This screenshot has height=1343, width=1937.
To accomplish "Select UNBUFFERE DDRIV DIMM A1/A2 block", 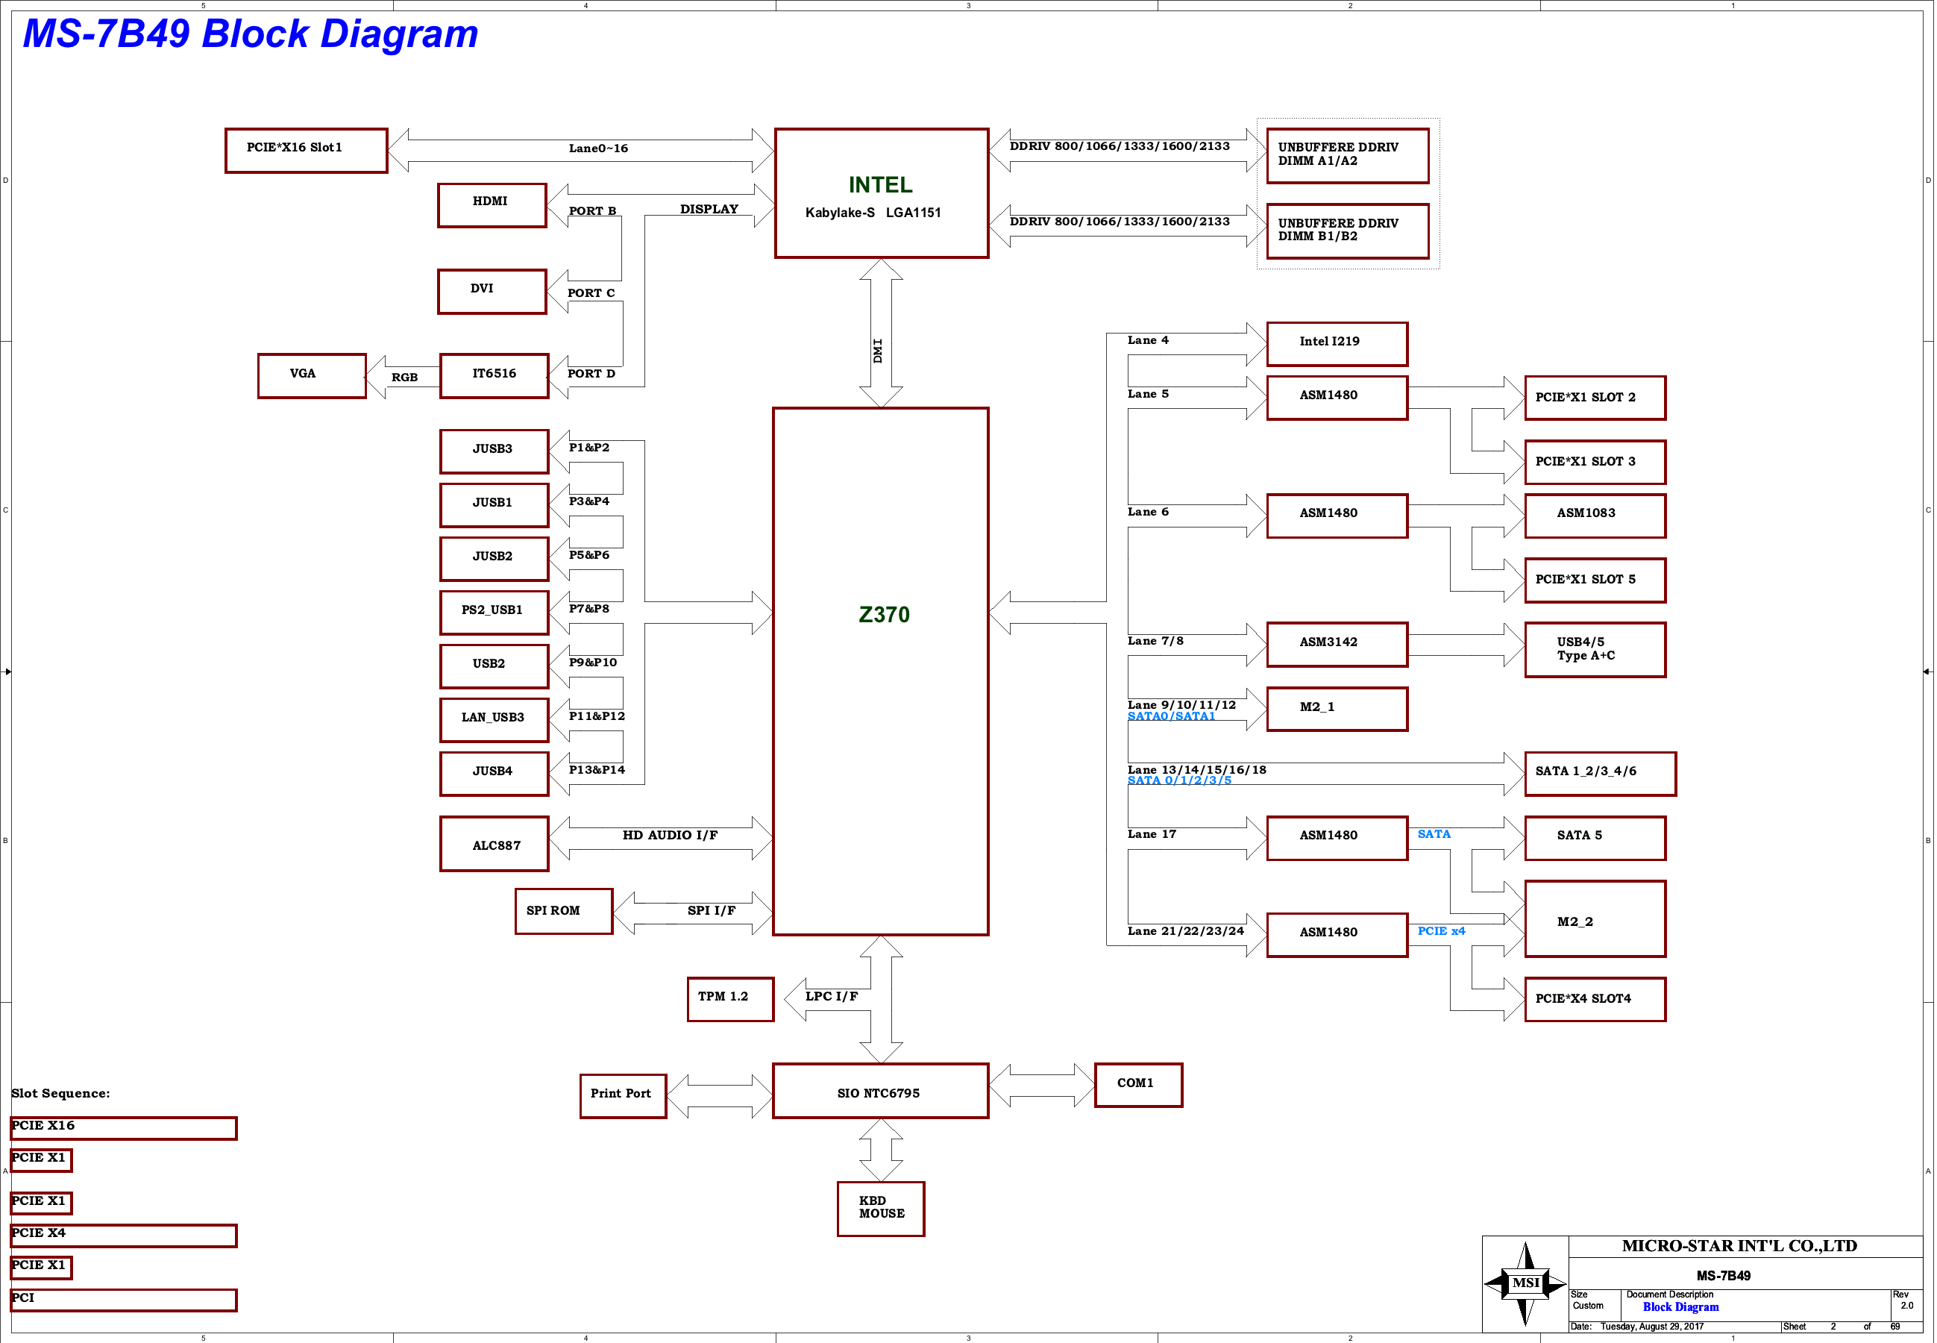I will (1348, 156).
